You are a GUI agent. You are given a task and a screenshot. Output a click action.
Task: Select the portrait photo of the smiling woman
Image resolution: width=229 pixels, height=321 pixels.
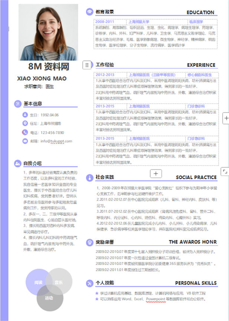point(49,32)
